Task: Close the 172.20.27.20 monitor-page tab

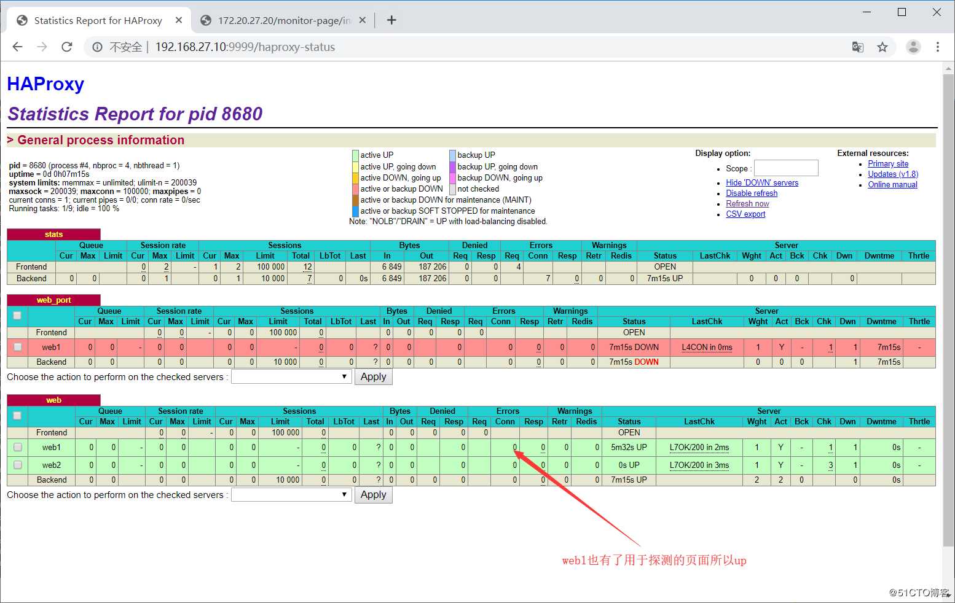Action: (363, 20)
